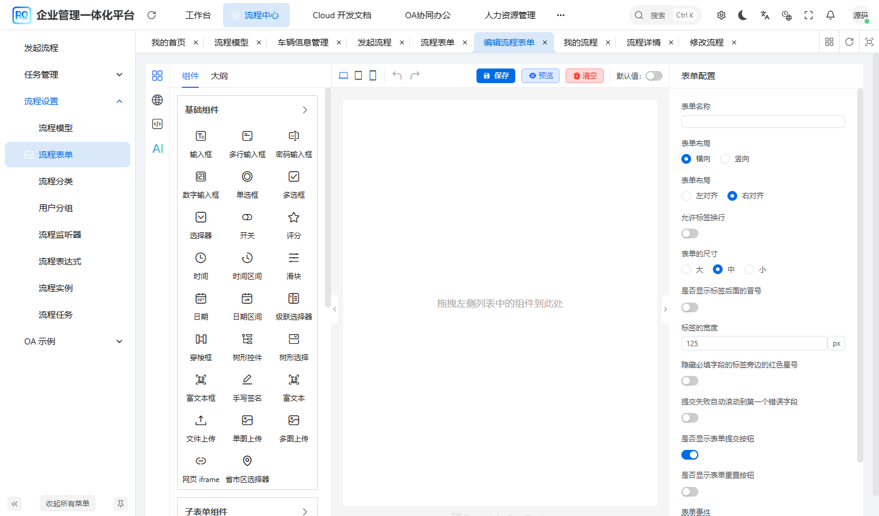Click the 保存 save button
This screenshot has width=879, height=516.
pyautogui.click(x=495, y=75)
